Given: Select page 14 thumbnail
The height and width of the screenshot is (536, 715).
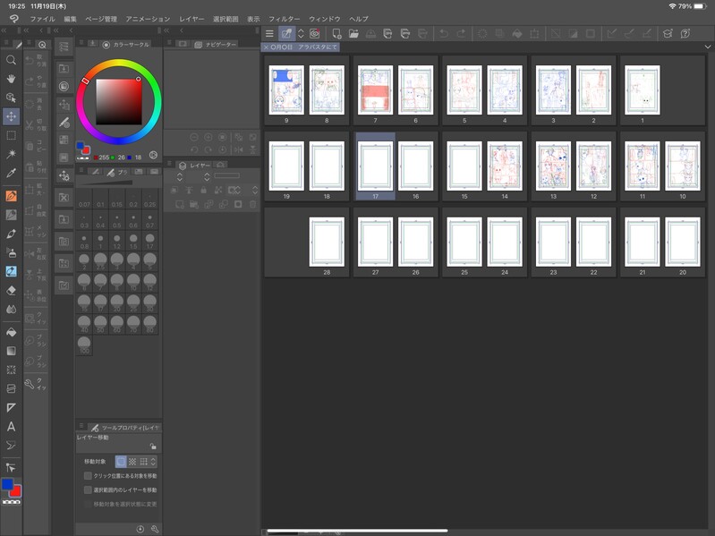Looking at the screenshot, I should (504, 166).
